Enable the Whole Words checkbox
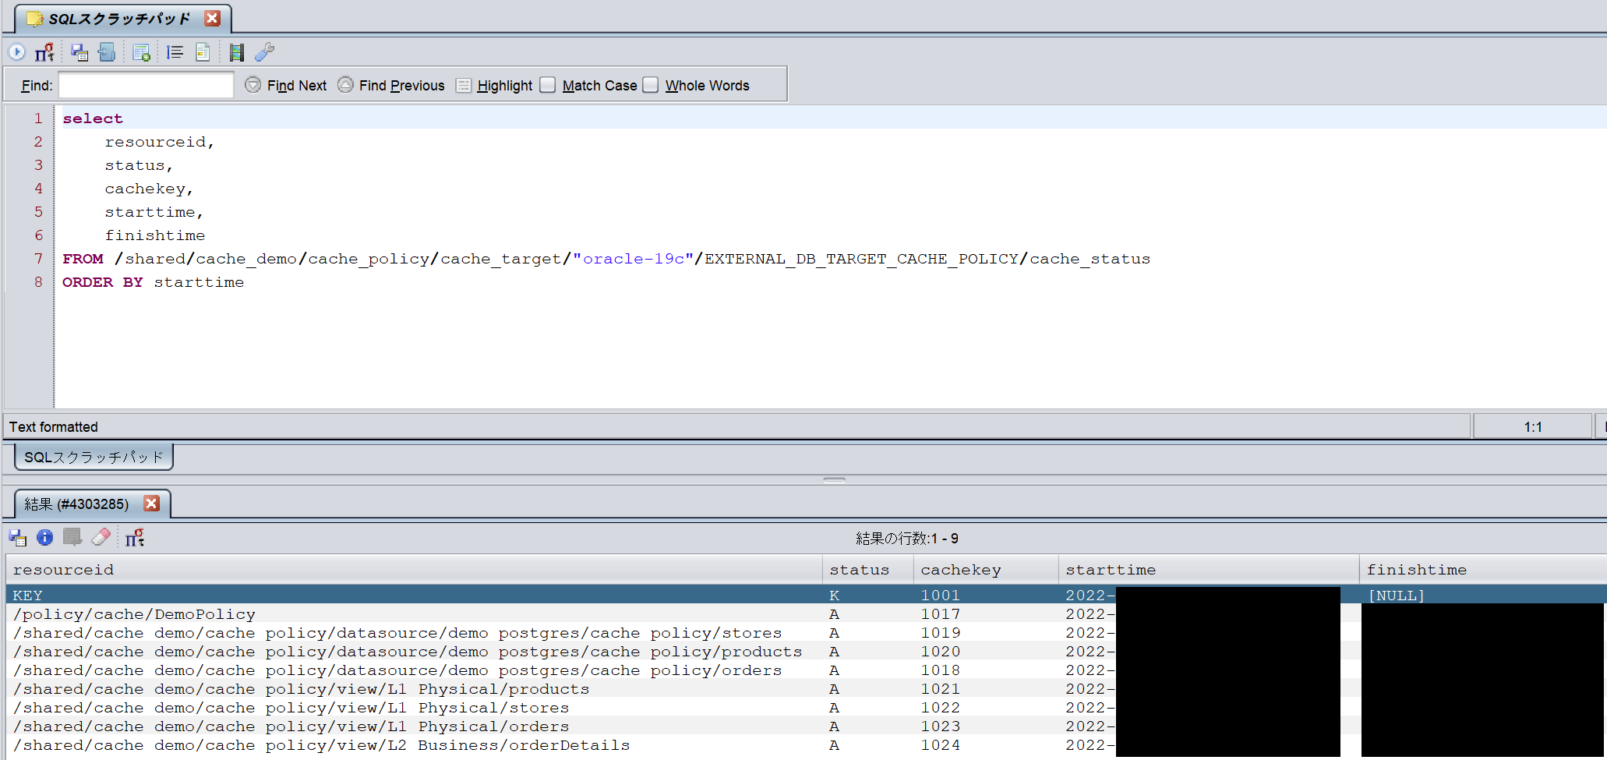This screenshot has height=760, width=1607. (651, 85)
